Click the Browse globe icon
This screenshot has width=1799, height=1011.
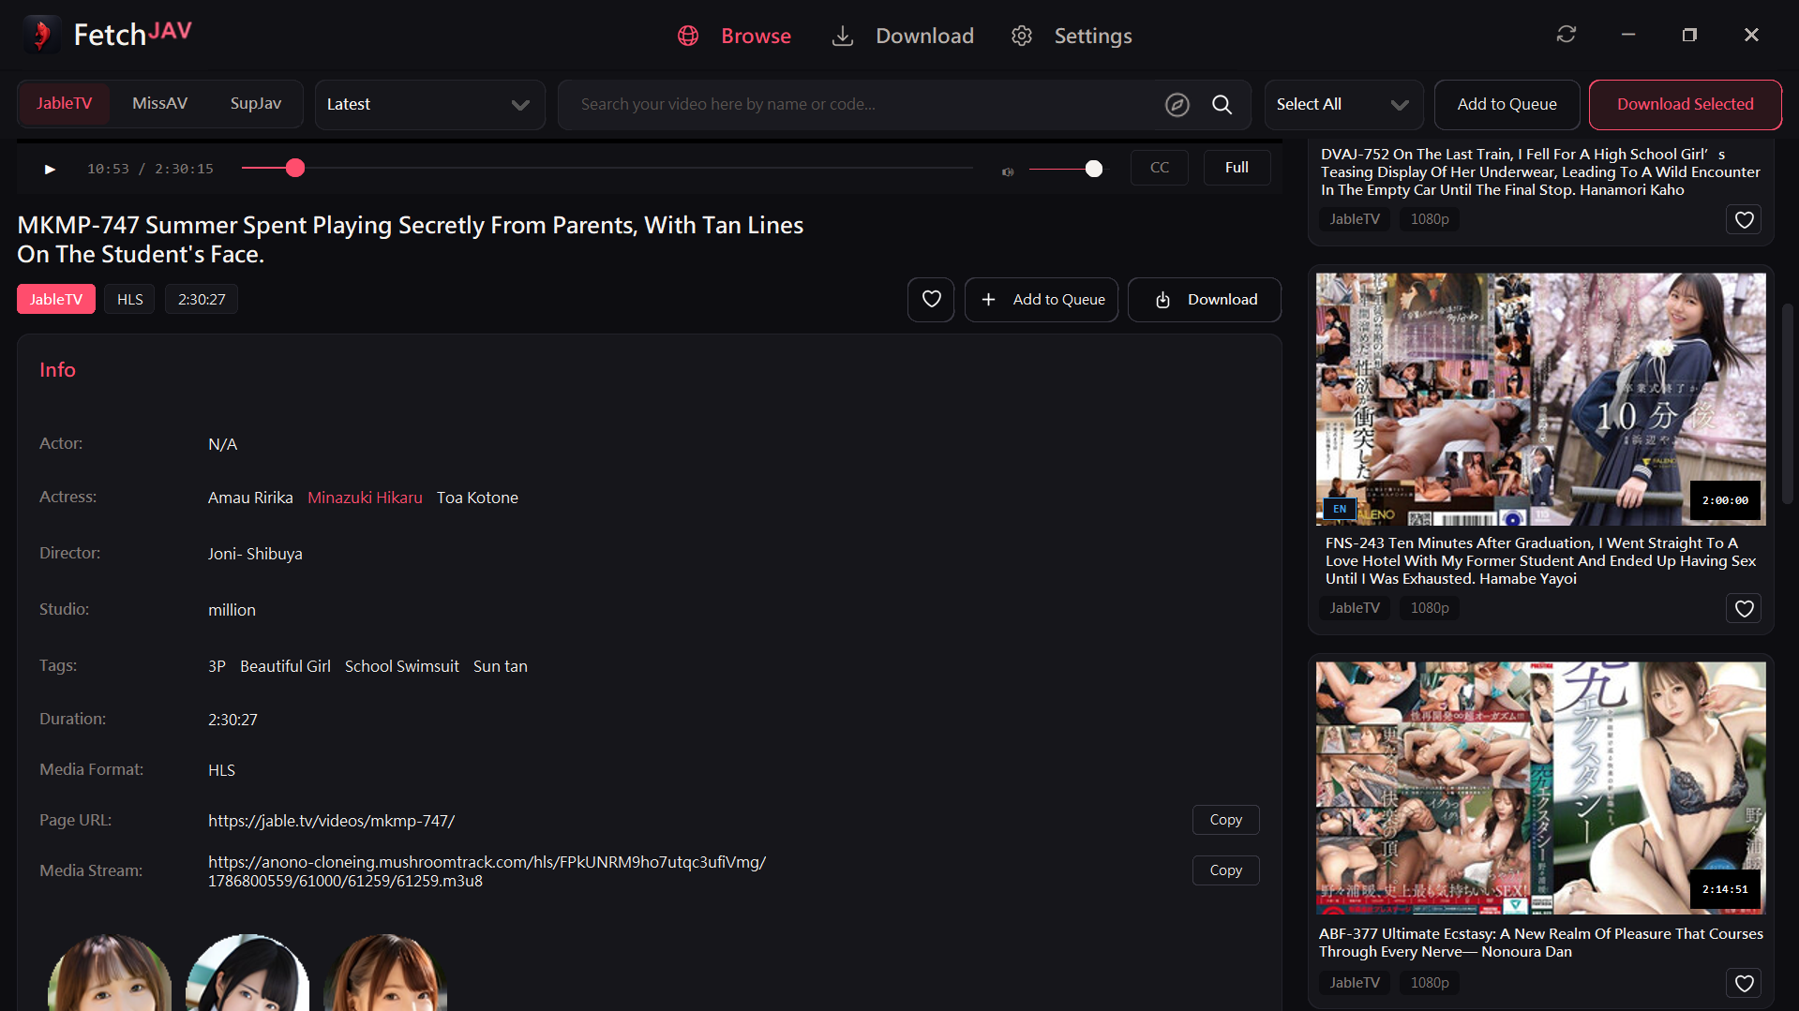coord(688,36)
